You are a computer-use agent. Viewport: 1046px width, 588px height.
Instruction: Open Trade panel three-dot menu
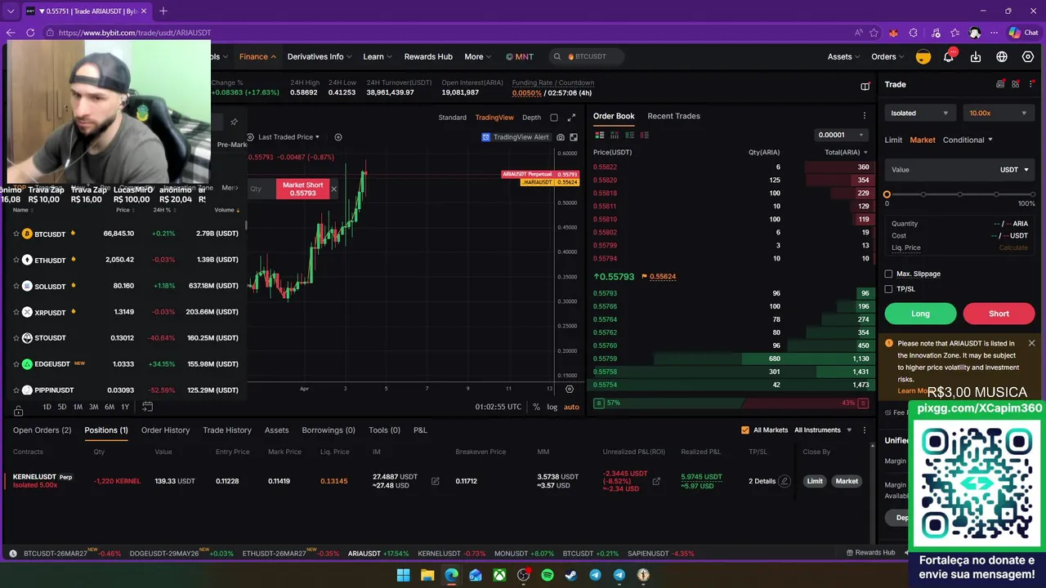point(1032,84)
